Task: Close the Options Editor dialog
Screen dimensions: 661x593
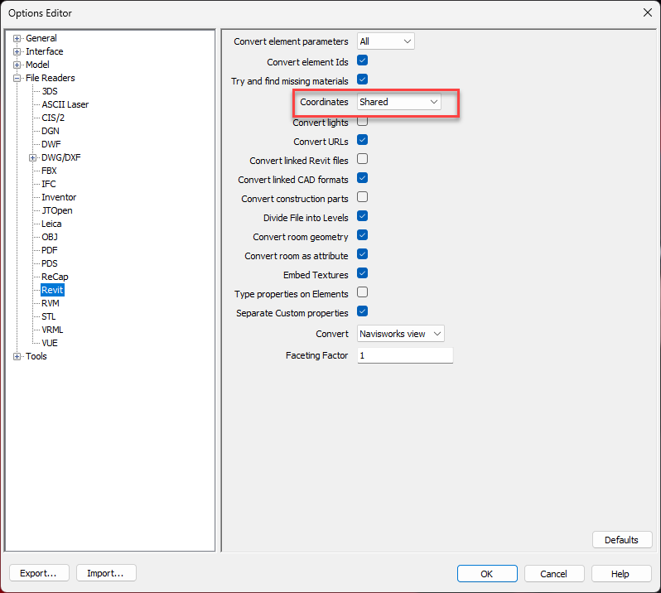Action: pyautogui.click(x=647, y=12)
